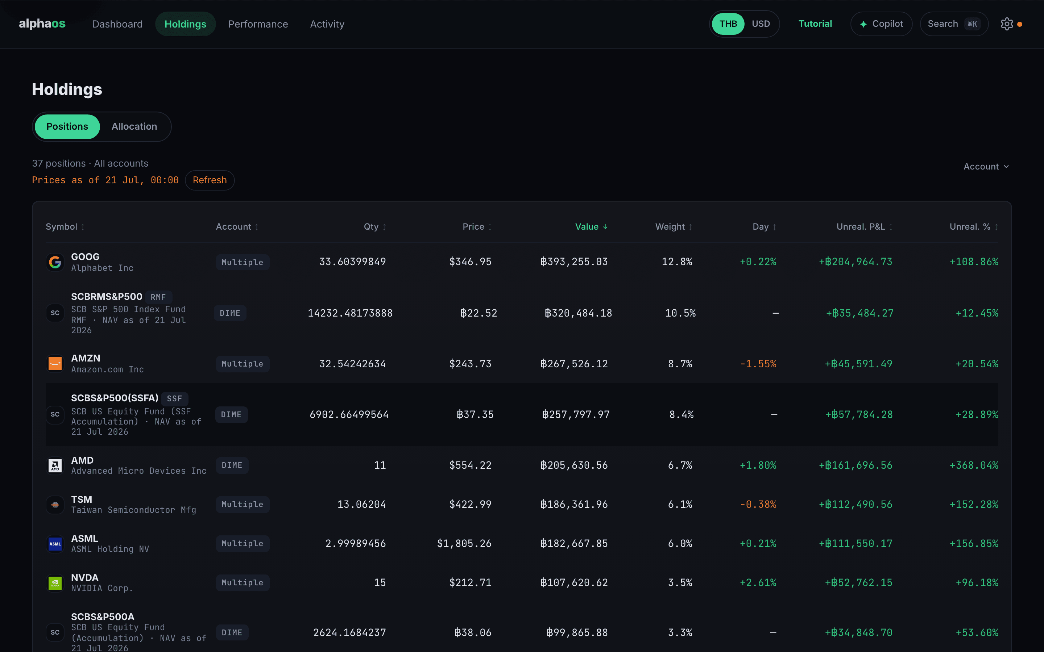The image size is (1044, 652).
Task: Click the SCBRMS&P500 fund SC icon
Action: coord(55,313)
